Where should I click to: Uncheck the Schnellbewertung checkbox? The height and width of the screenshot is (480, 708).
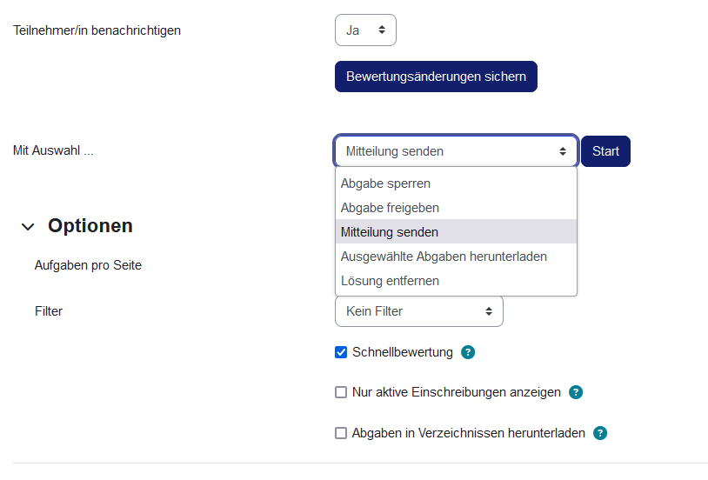tap(341, 352)
